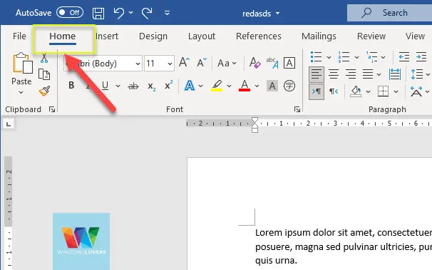The width and height of the screenshot is (432, 270).
Task: Select Align Left paragraph button
Action: pos(317,74)
